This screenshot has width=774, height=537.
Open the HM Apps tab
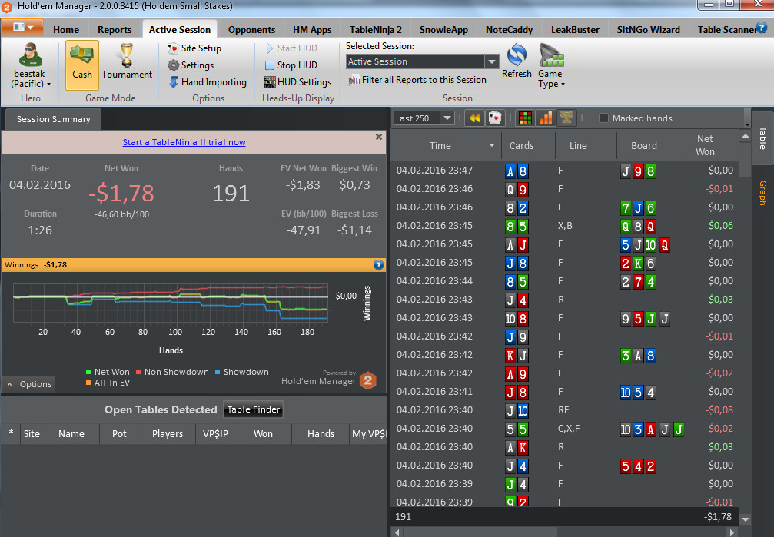(312, 30)
